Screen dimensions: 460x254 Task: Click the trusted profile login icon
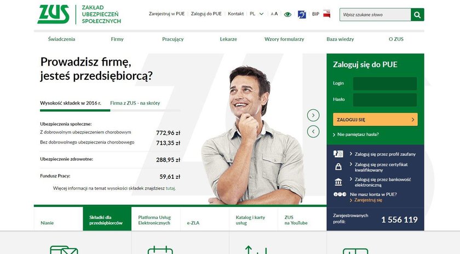338,154
